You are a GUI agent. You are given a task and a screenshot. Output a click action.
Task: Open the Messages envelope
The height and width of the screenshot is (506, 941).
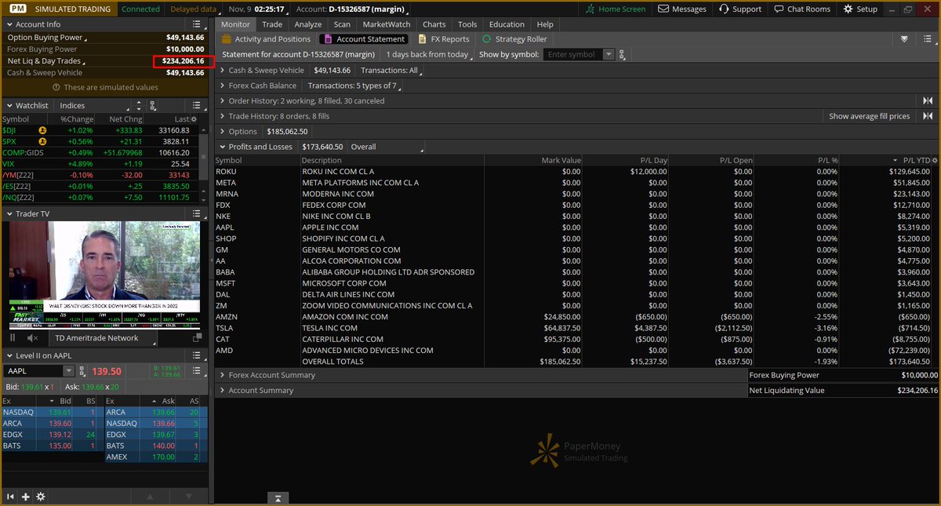pos(682,9)
